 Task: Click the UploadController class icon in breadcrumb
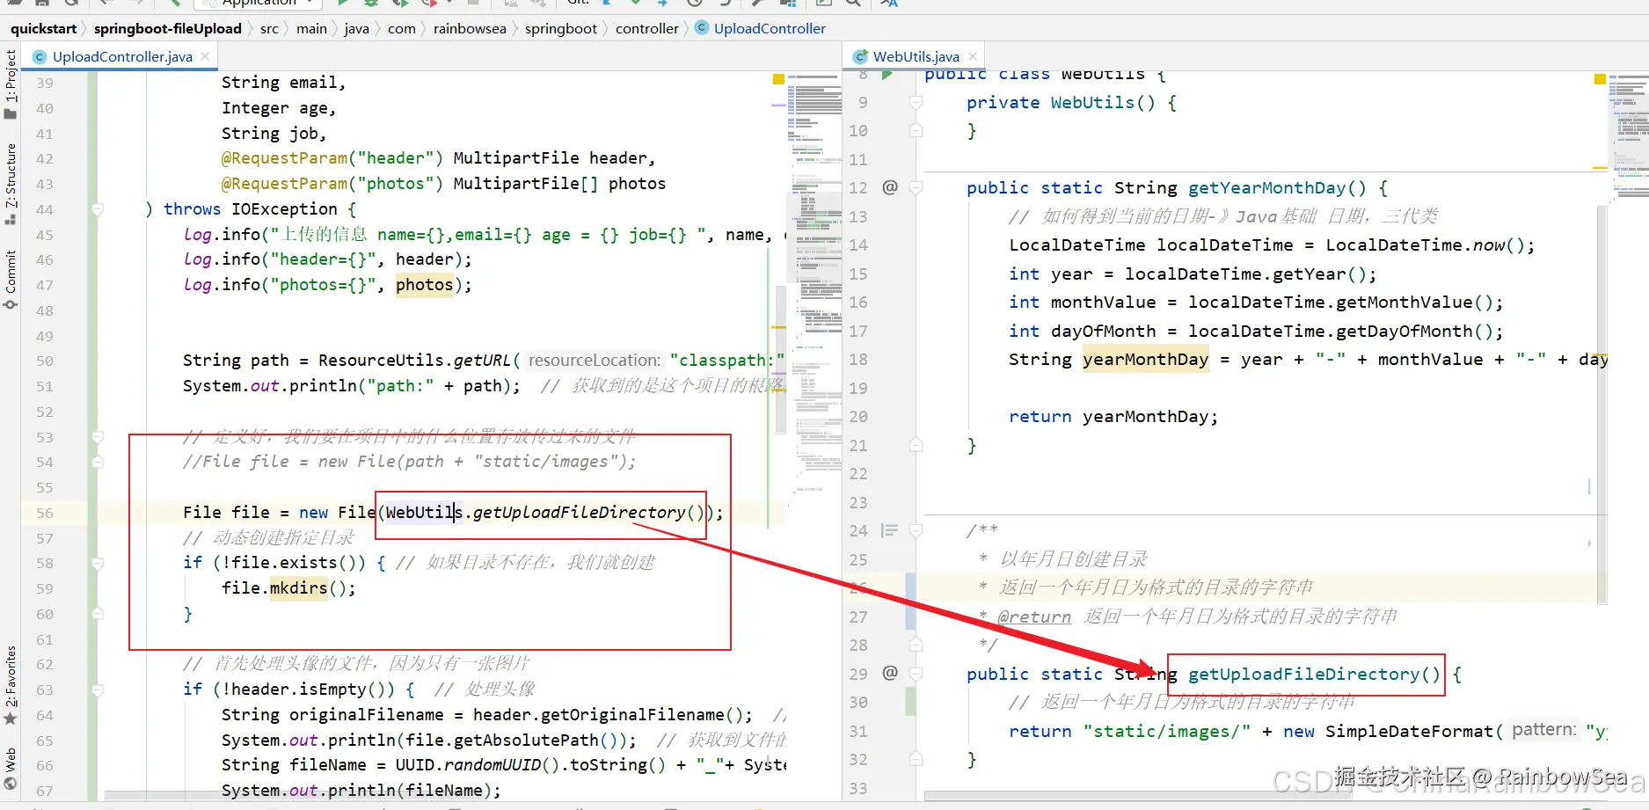(701, 28)
